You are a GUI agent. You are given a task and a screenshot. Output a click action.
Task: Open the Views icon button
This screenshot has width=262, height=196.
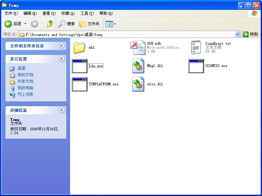pos(109,24)
